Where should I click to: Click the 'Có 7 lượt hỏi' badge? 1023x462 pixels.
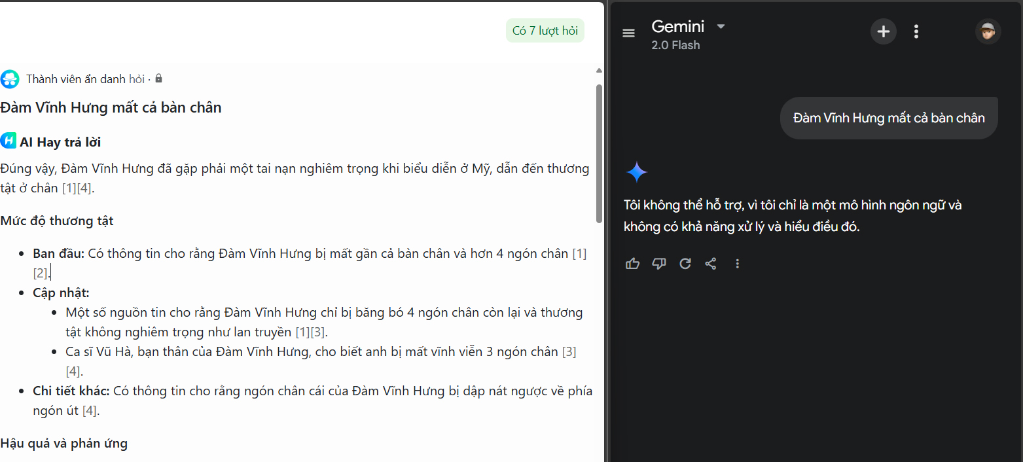[x=545, y=31]
